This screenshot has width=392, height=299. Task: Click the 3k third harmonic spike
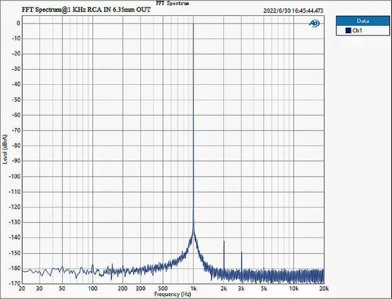242,252
